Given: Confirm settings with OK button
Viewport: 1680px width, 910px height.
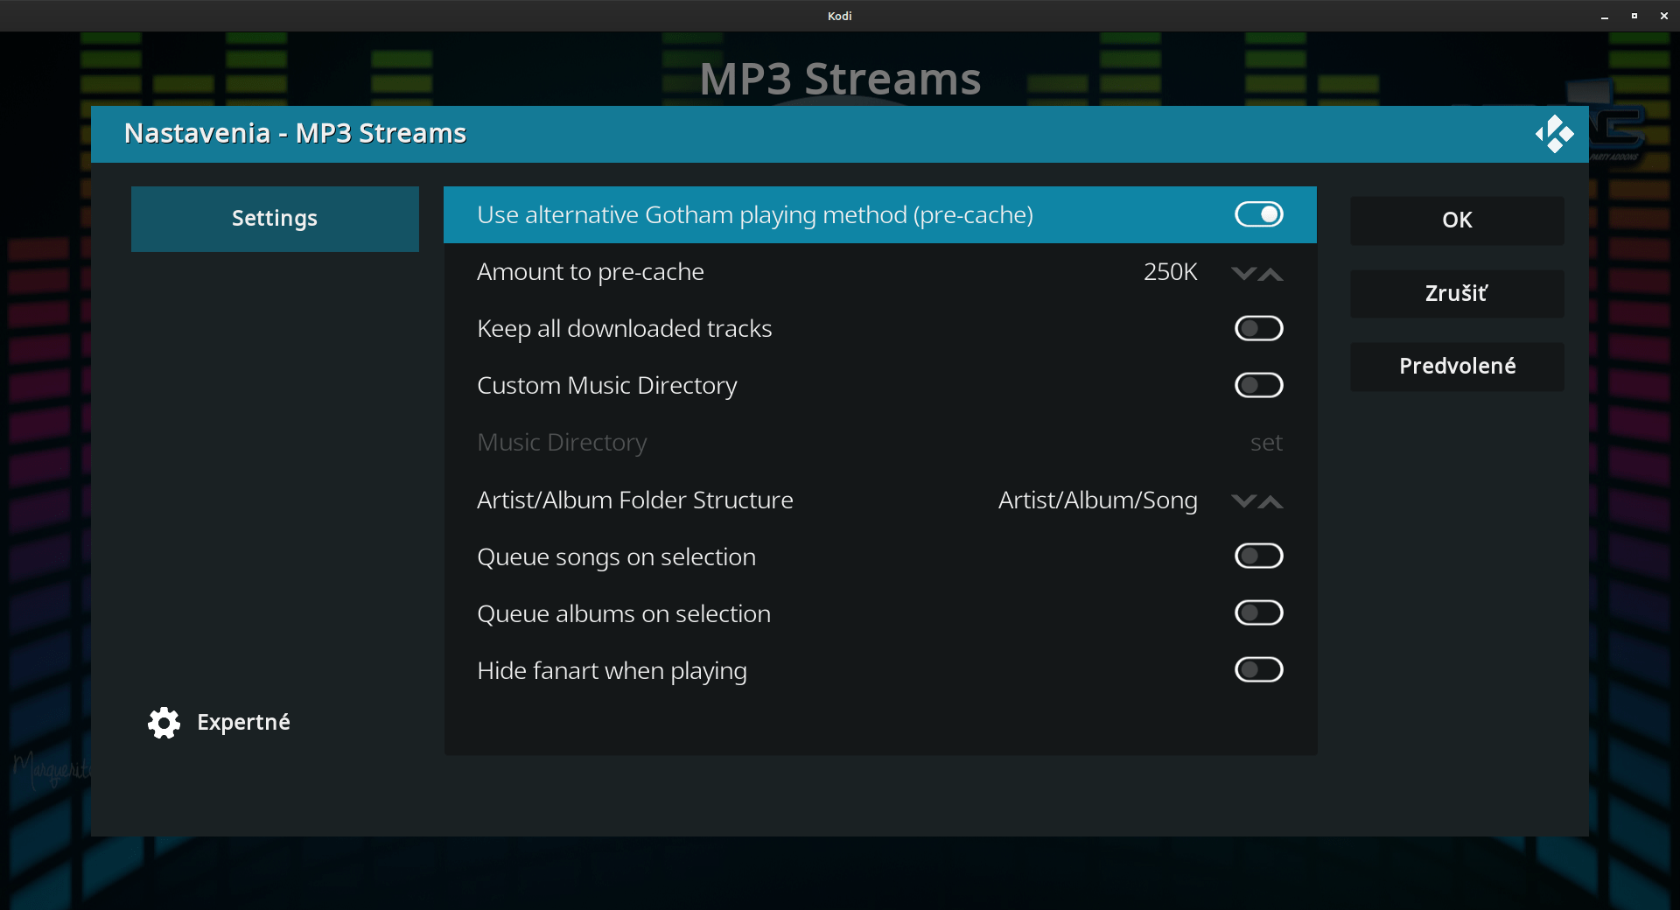Looking at the screenshot, I should pos(1457,220).
